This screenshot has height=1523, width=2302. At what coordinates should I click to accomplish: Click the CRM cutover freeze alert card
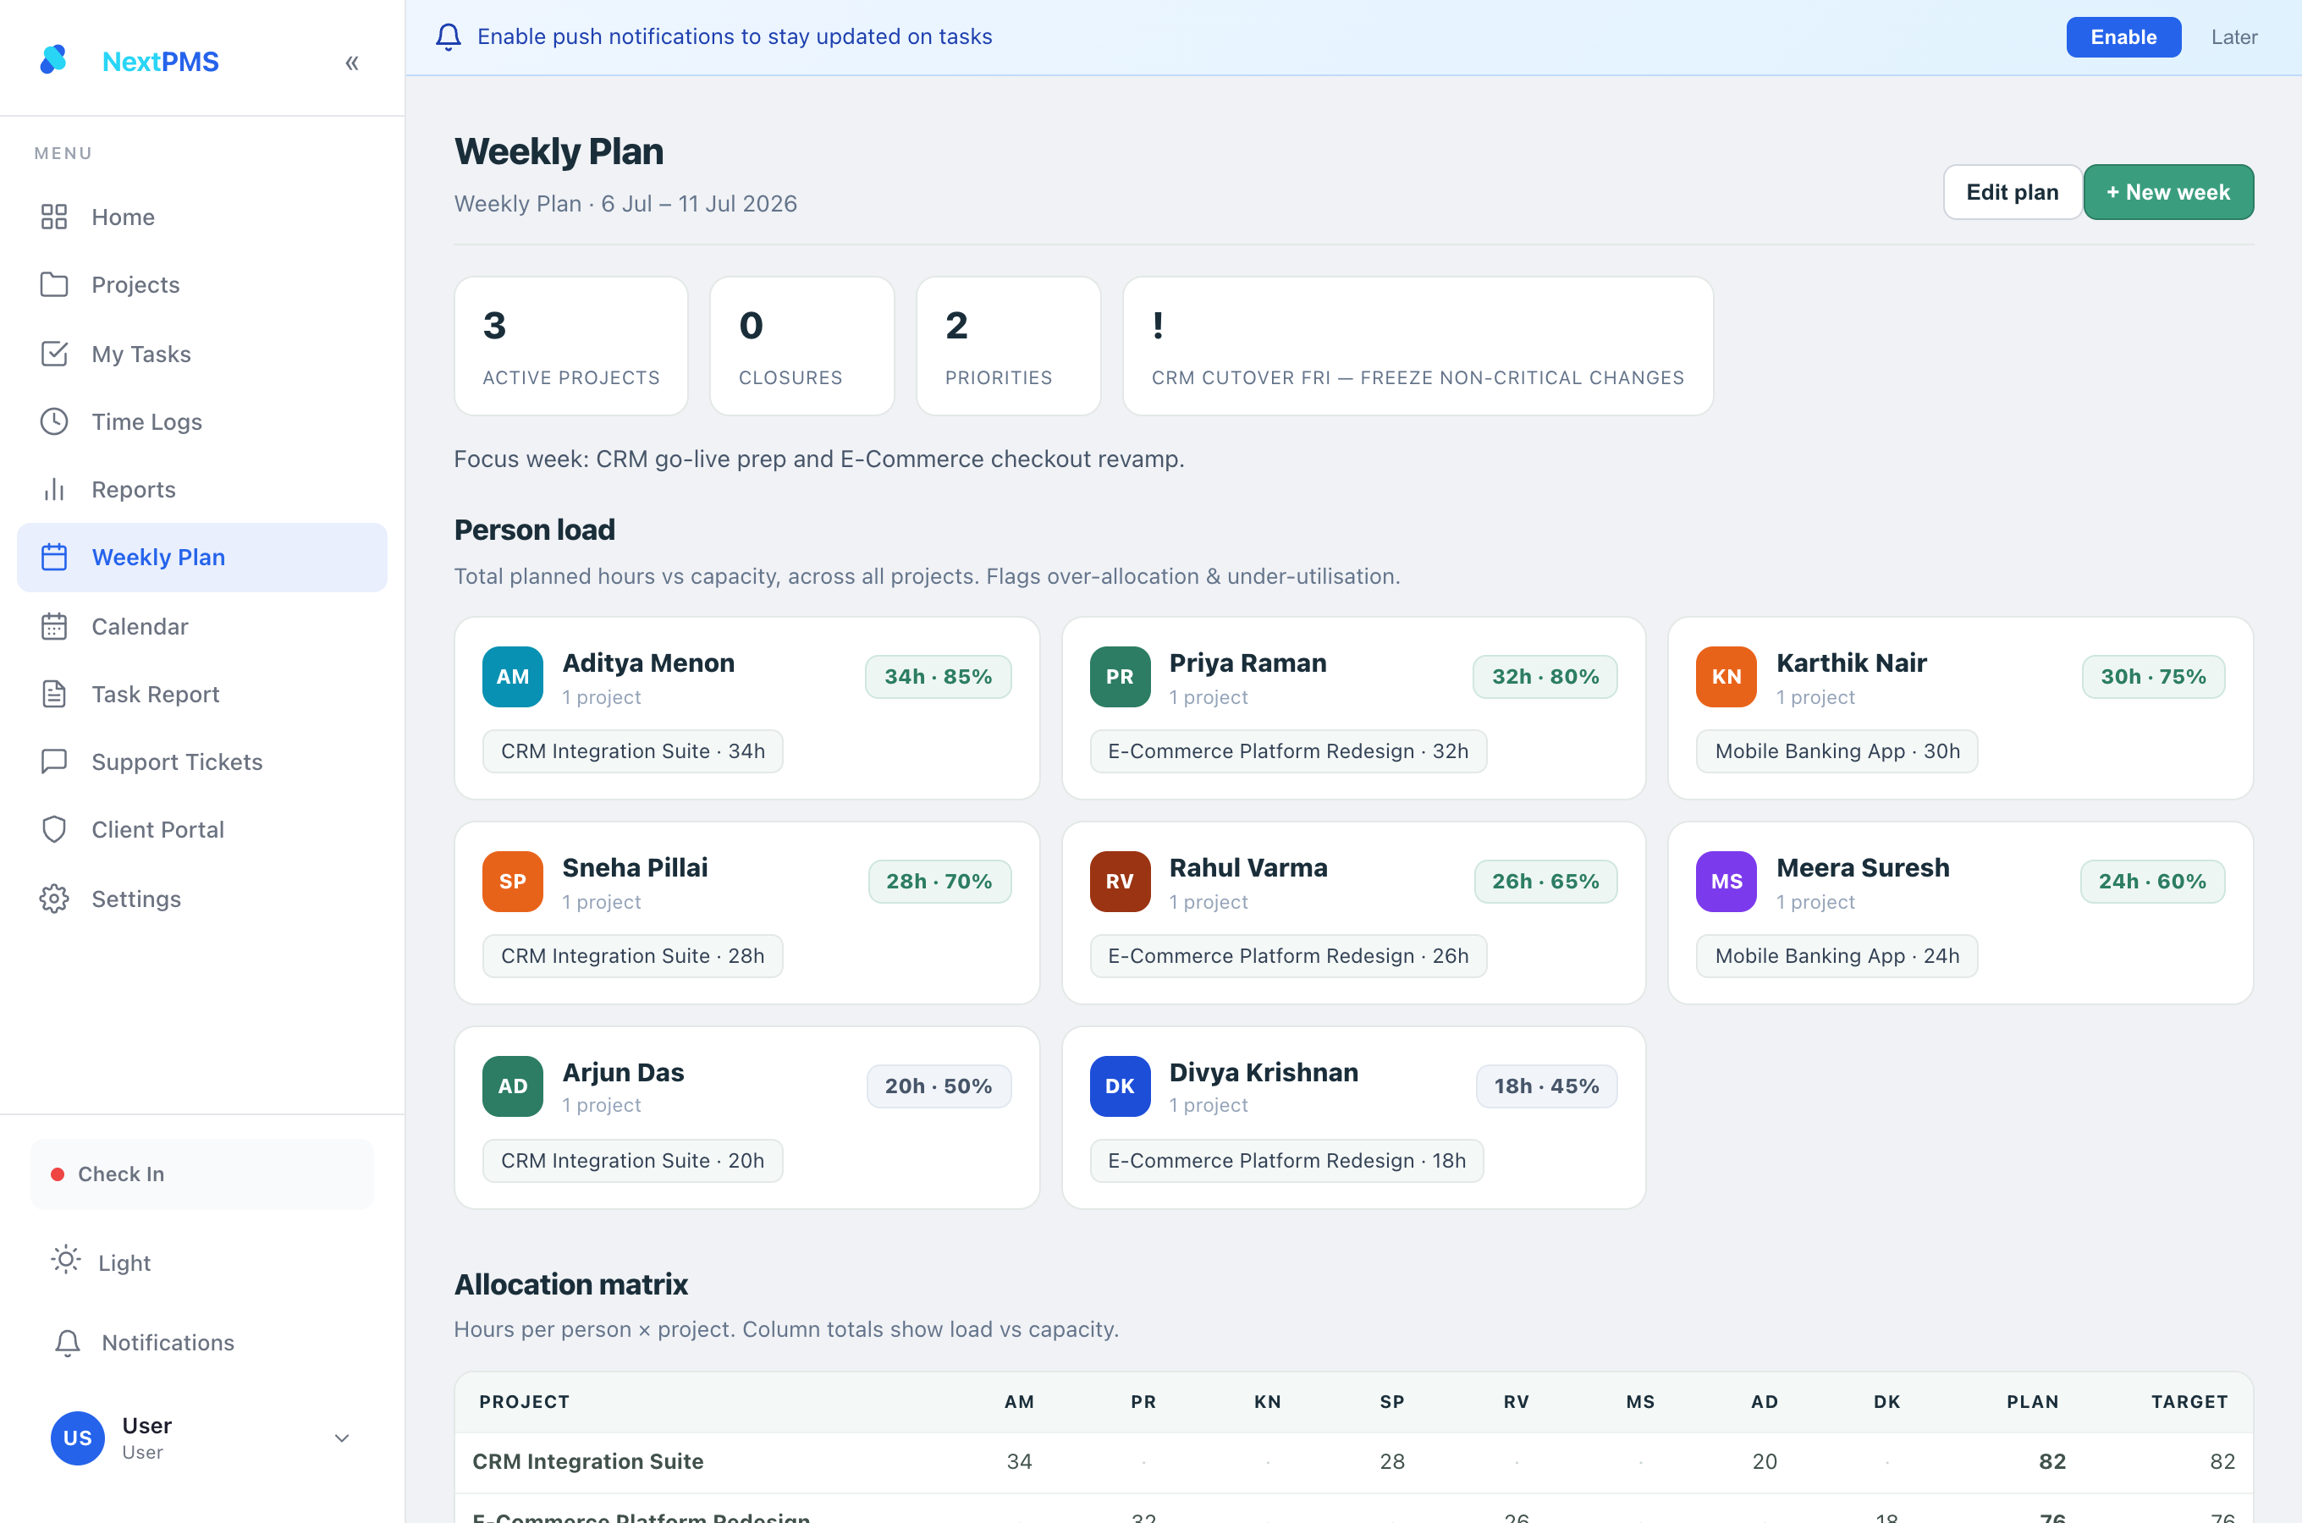coord(1417,347)
